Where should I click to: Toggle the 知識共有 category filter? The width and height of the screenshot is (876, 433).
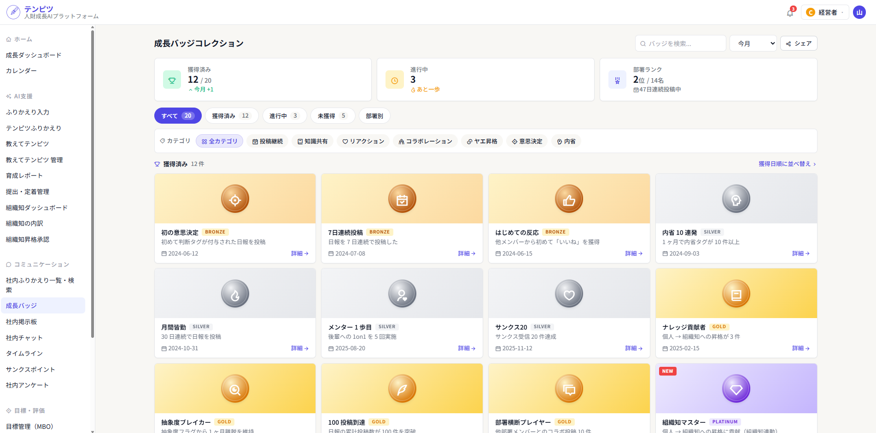pos(313,141)
